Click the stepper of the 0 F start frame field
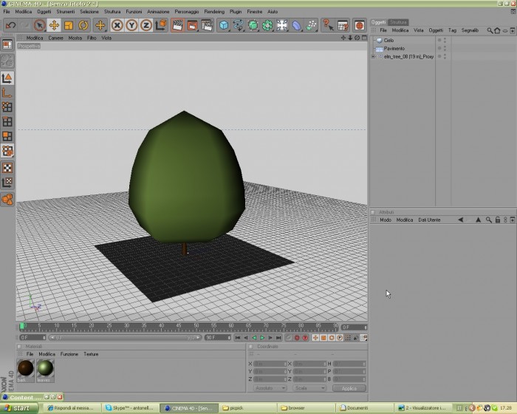Screen dimensions: 517x414 tap(44, 337)
